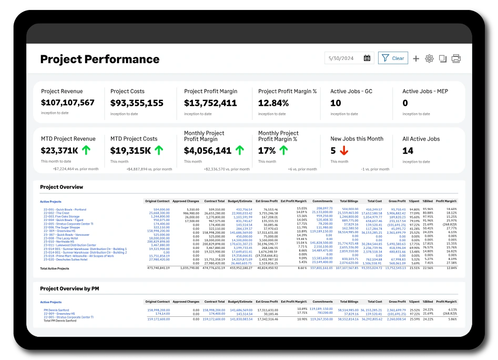Image resolution: width=498 pixels, height=360 pixels.
Task: Click green arrow next to MTD Project Costs
Action: (x=159, y=151)
